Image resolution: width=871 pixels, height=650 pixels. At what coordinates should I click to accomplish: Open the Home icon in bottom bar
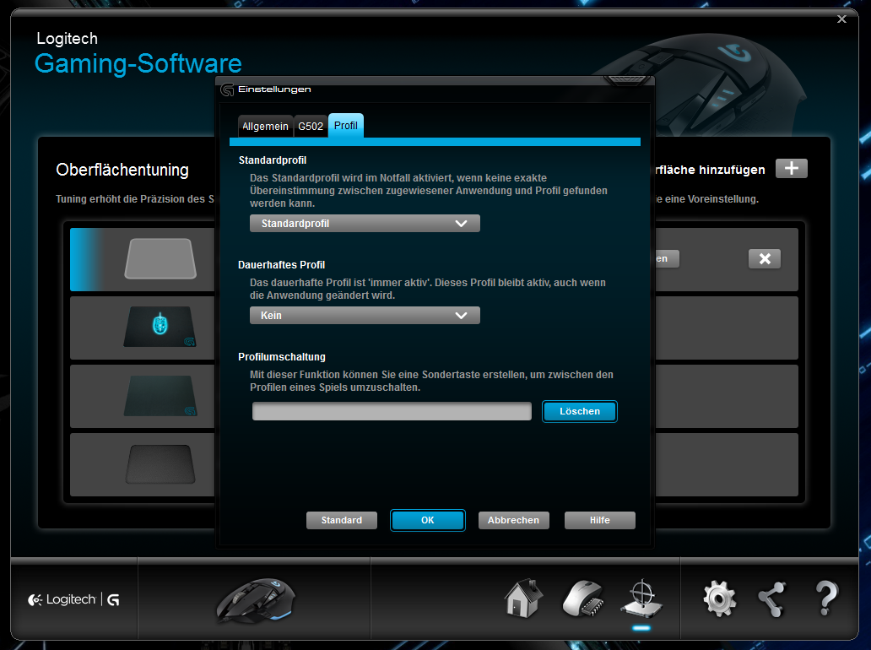pyautogui.click(x=523, y=599)
